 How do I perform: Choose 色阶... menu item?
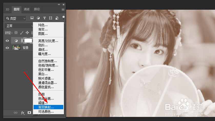(x=48, y=45)
